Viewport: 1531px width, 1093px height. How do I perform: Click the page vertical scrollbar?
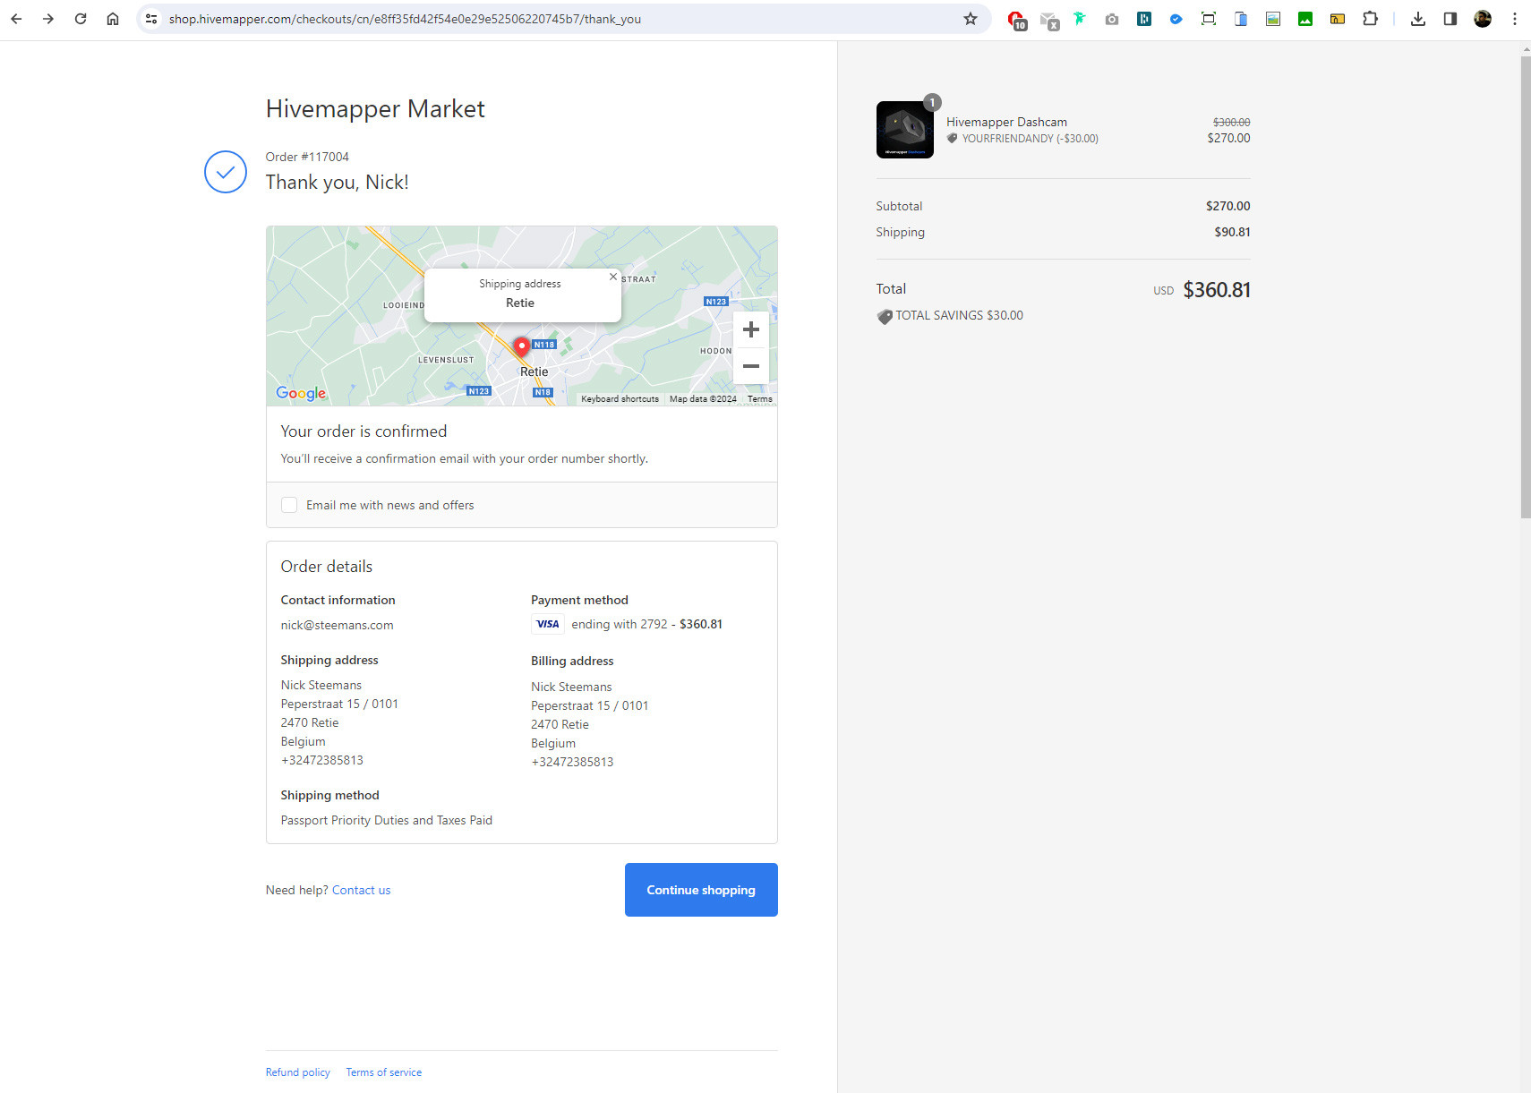[1526, 286]
